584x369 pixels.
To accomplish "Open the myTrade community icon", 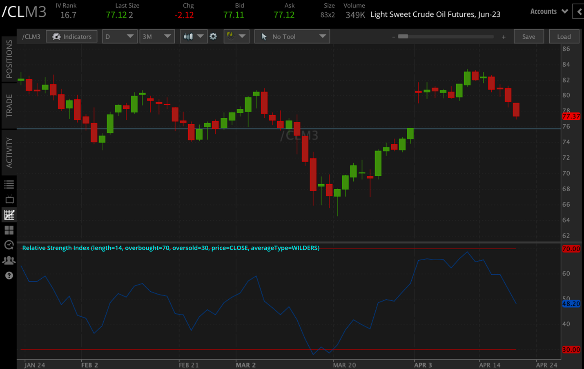I will [9, 260].
